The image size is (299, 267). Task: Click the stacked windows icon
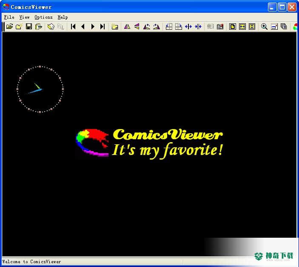click(284, 26)
